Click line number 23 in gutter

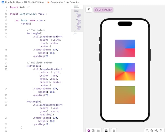click(6, 69)
